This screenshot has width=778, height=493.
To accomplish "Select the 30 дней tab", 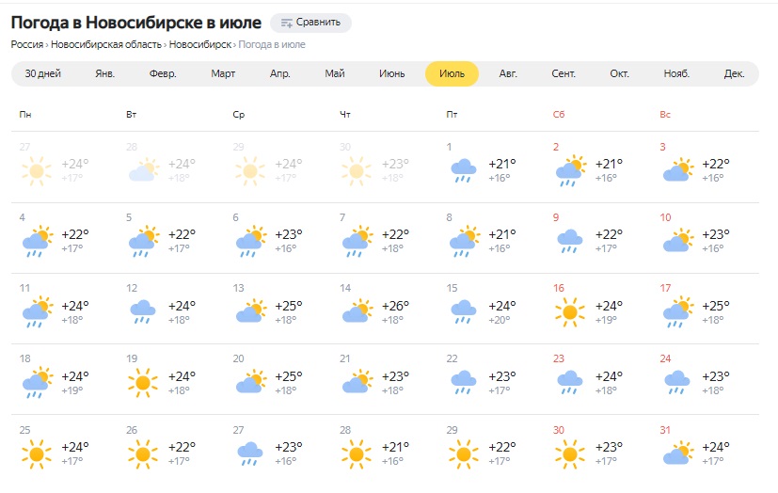I will pos(43,74).
